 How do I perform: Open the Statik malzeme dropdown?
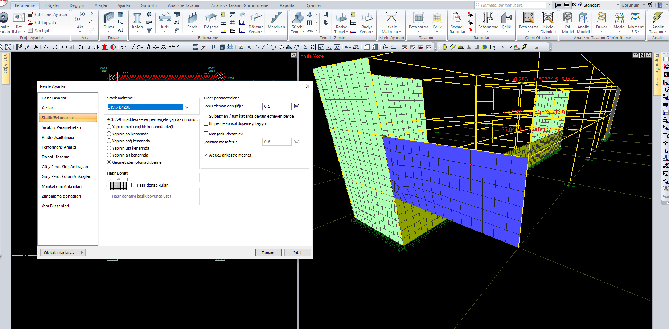(x=186, y=107)
